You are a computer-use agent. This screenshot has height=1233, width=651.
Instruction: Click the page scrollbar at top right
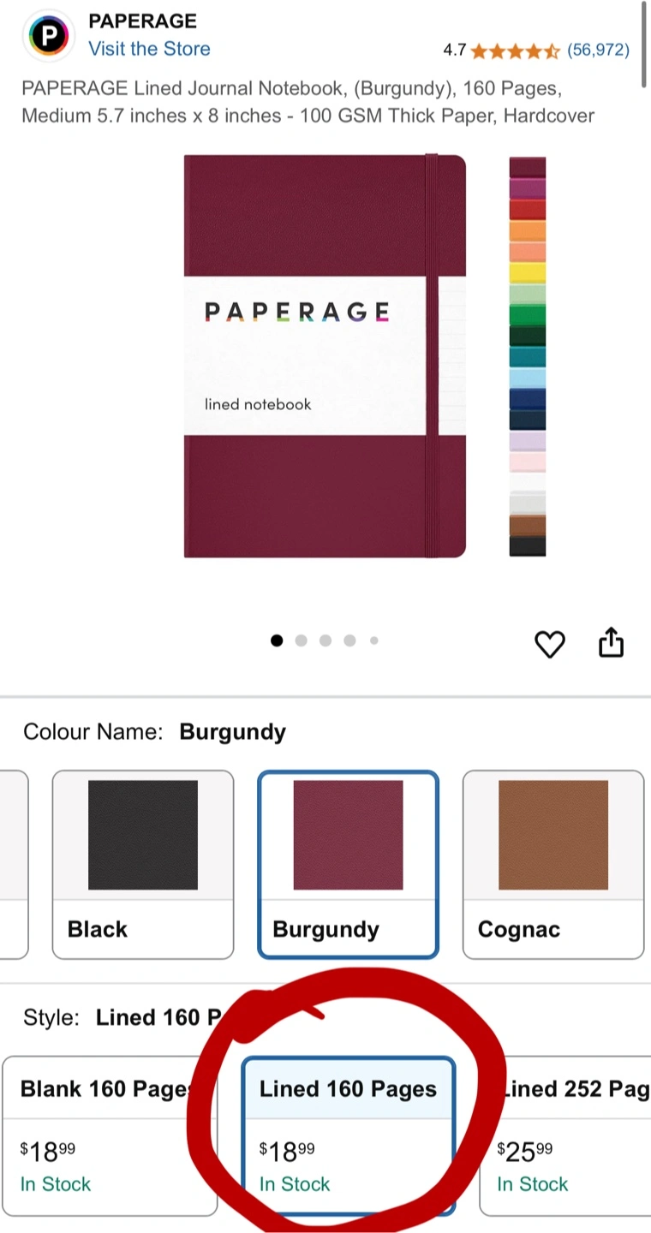coord(644,43)
